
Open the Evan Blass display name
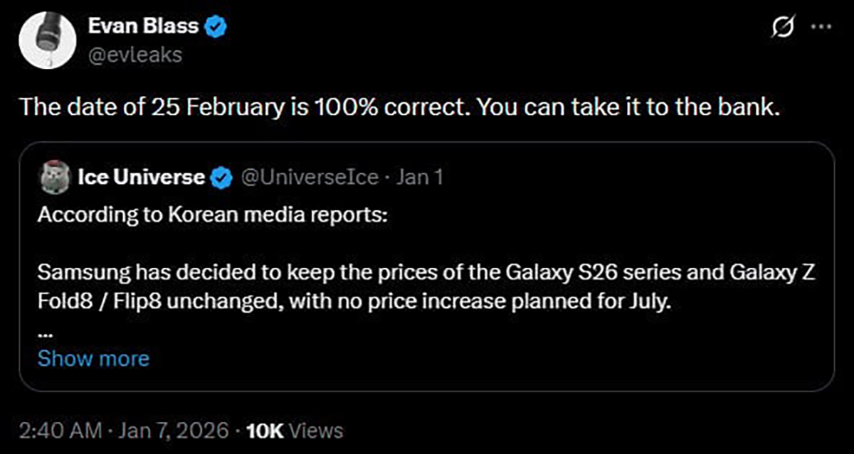(x=144, y=28)
